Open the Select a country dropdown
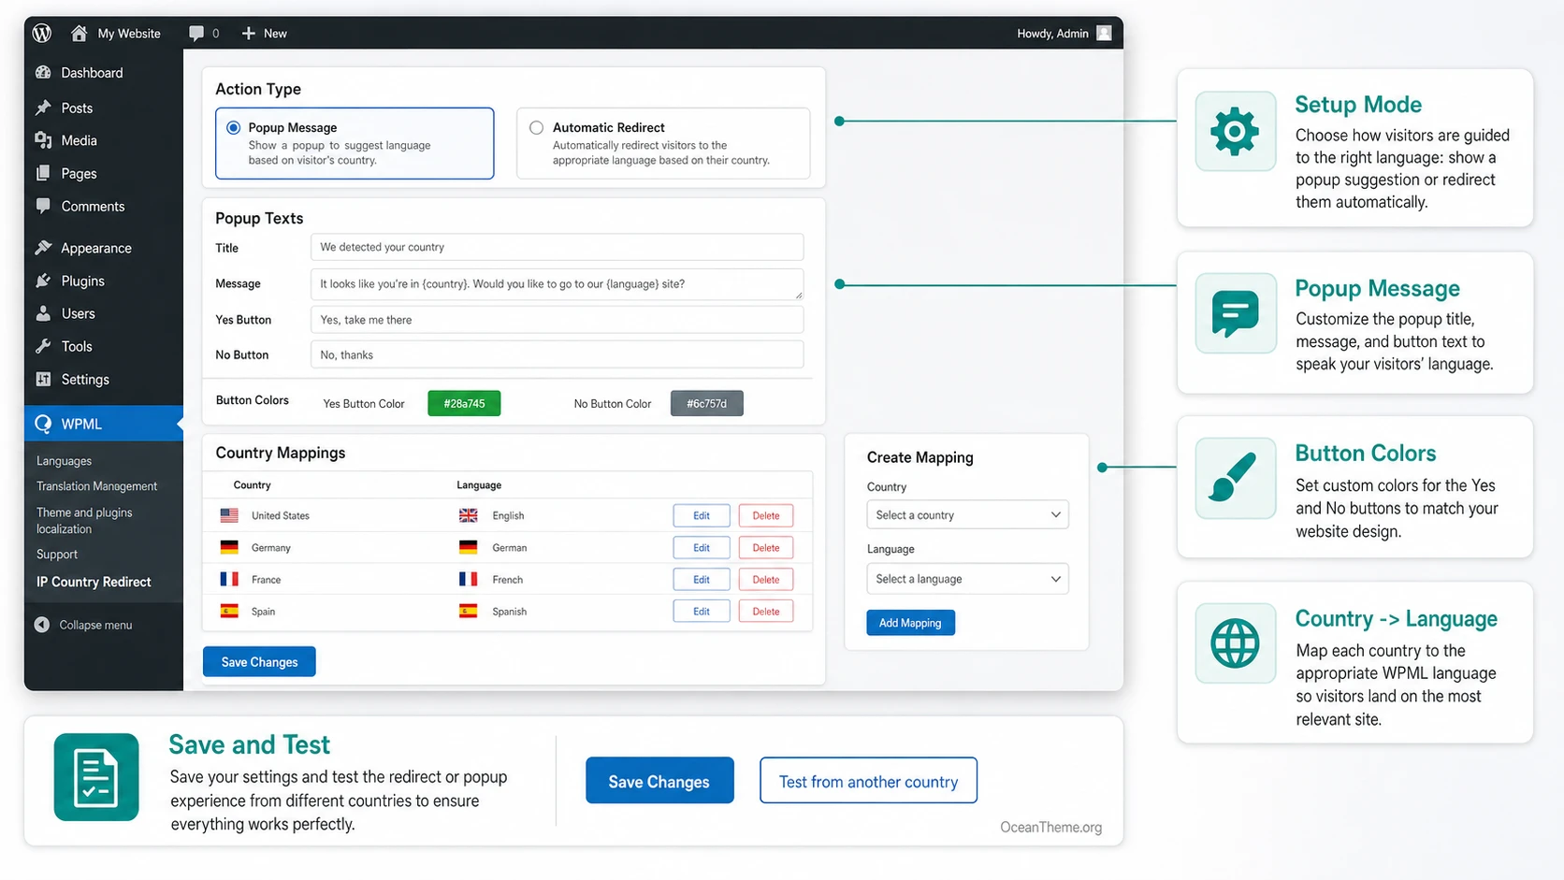 click(967, 515)
